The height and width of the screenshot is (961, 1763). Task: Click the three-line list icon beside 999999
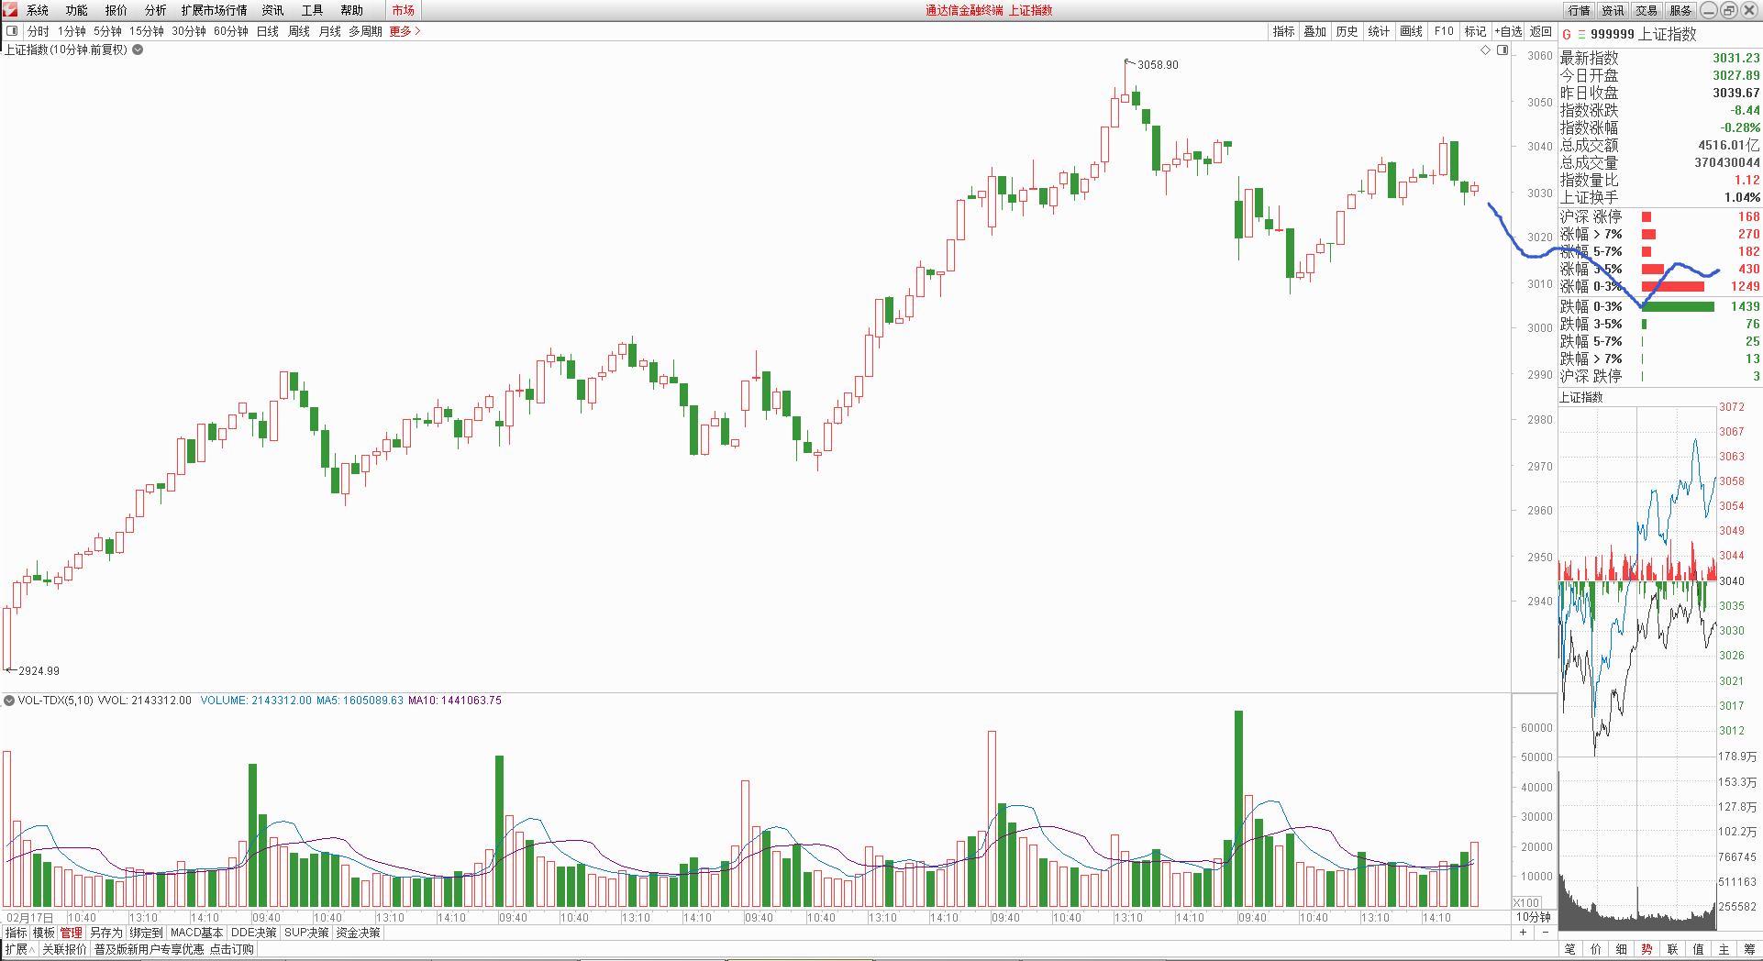tap(1581, 35)
